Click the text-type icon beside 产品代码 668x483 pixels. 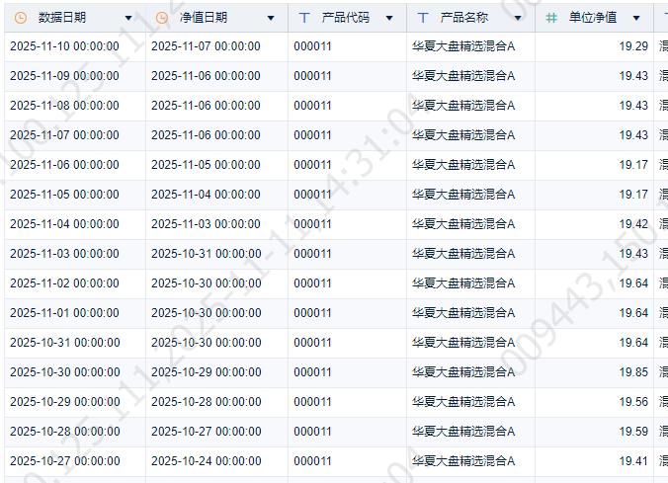304,18
